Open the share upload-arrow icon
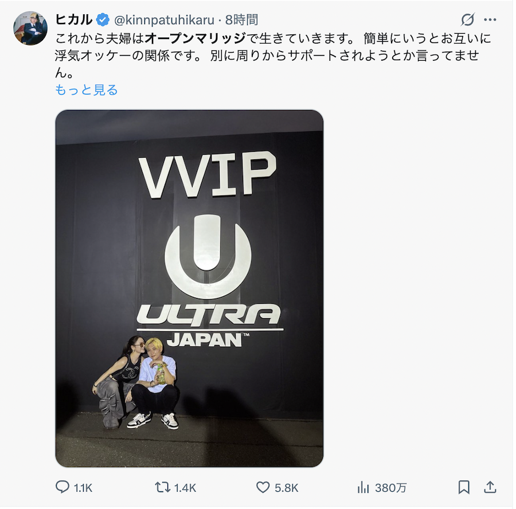The image size is (516, 509). pyautogui.click(x=490, y=487)
